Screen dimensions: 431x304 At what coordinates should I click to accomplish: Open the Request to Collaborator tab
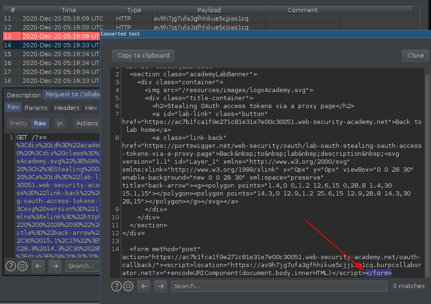[73, 94]
